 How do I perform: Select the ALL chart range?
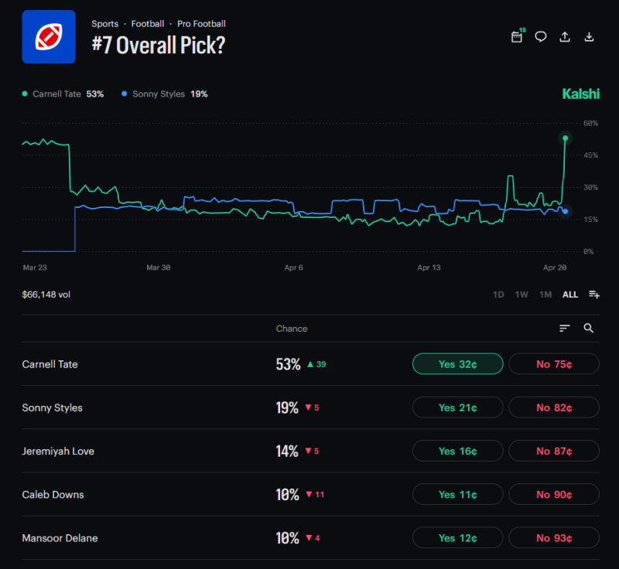570,295
